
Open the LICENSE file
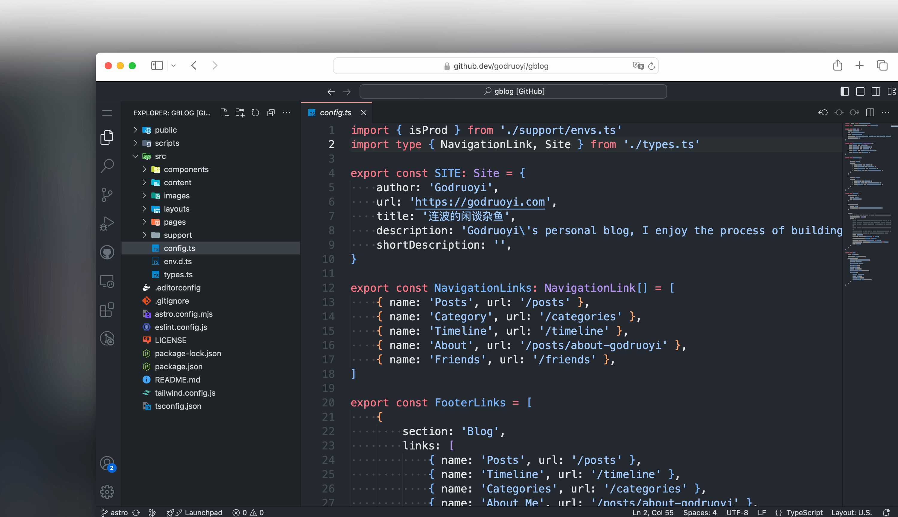211,340
